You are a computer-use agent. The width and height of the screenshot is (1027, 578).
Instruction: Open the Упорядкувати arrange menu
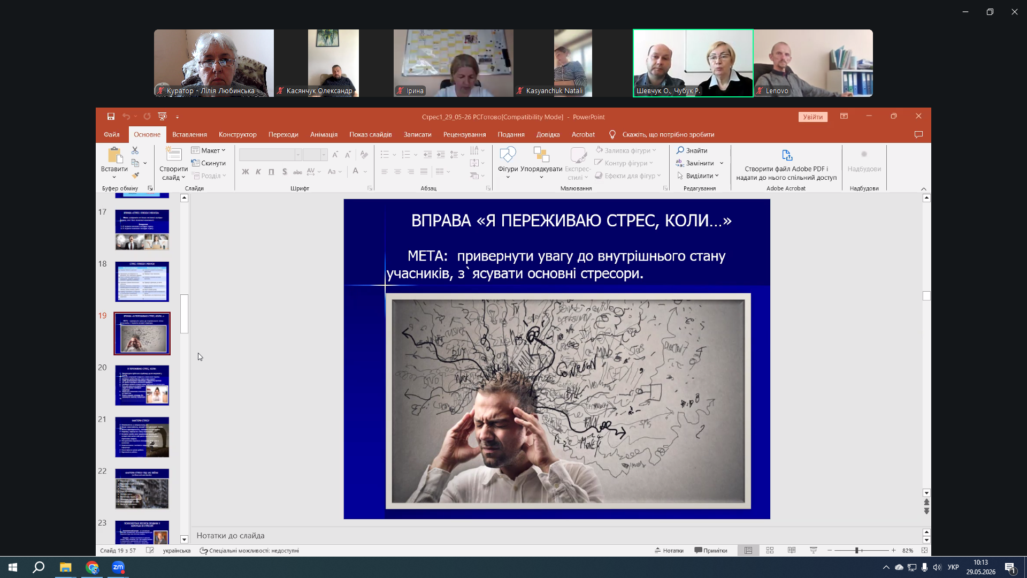click(541, 163)
